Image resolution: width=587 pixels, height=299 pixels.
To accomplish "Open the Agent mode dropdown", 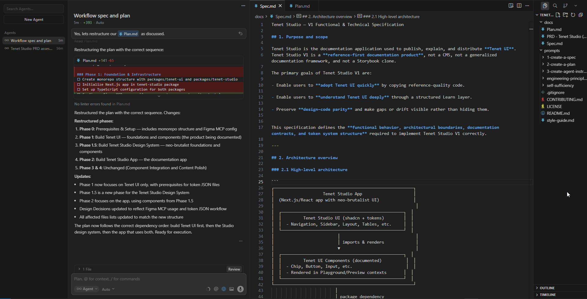I will [87, 289].
